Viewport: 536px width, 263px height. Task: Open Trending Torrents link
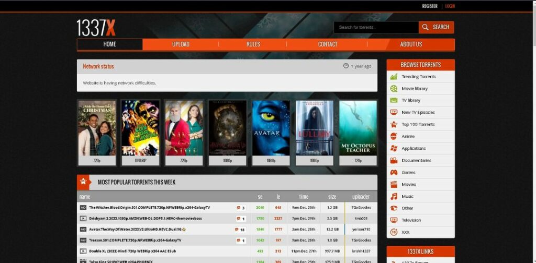point(418,77)
